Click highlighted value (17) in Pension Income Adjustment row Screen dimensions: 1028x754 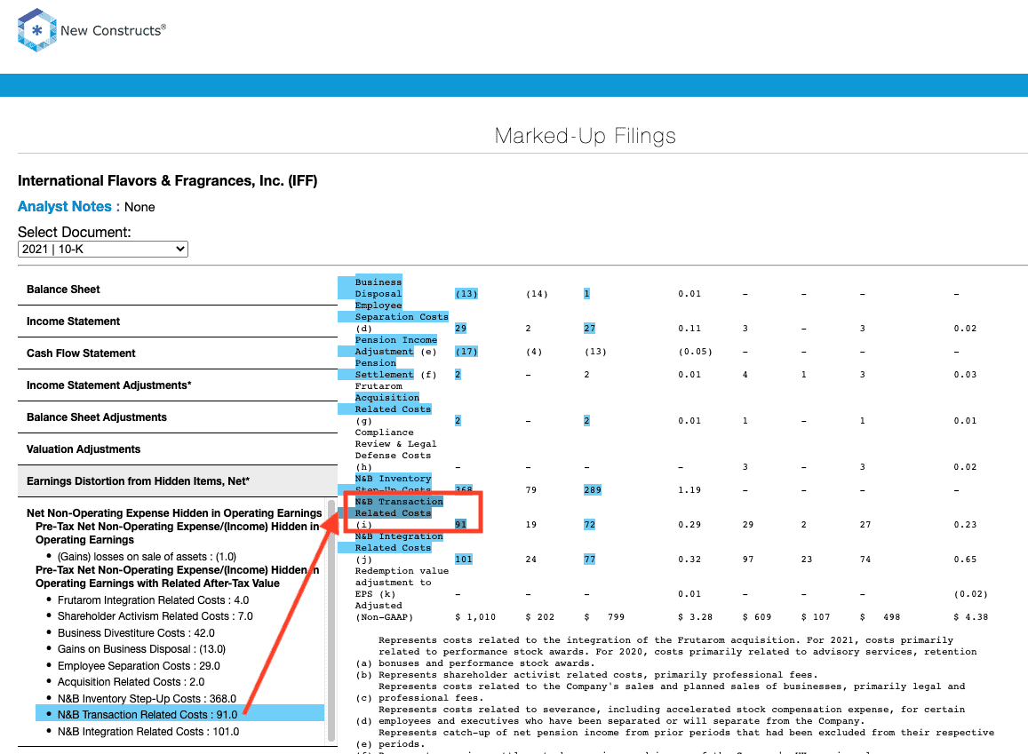click(466, 352)
